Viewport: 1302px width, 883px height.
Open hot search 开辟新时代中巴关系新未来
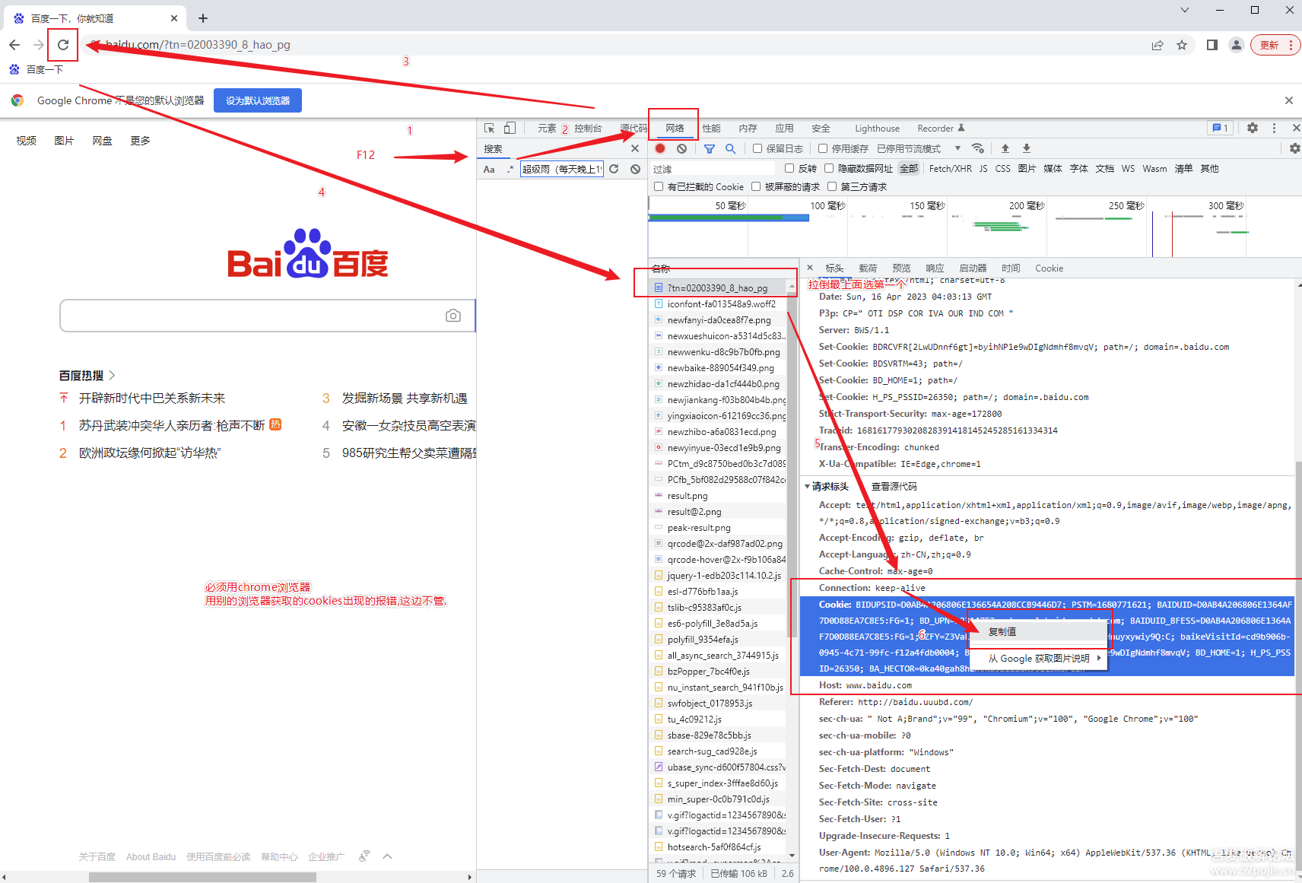[152, 398]
